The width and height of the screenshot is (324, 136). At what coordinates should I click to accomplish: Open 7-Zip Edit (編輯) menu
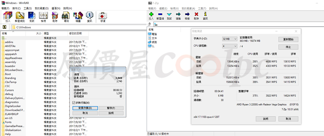(x=163, y=8)
